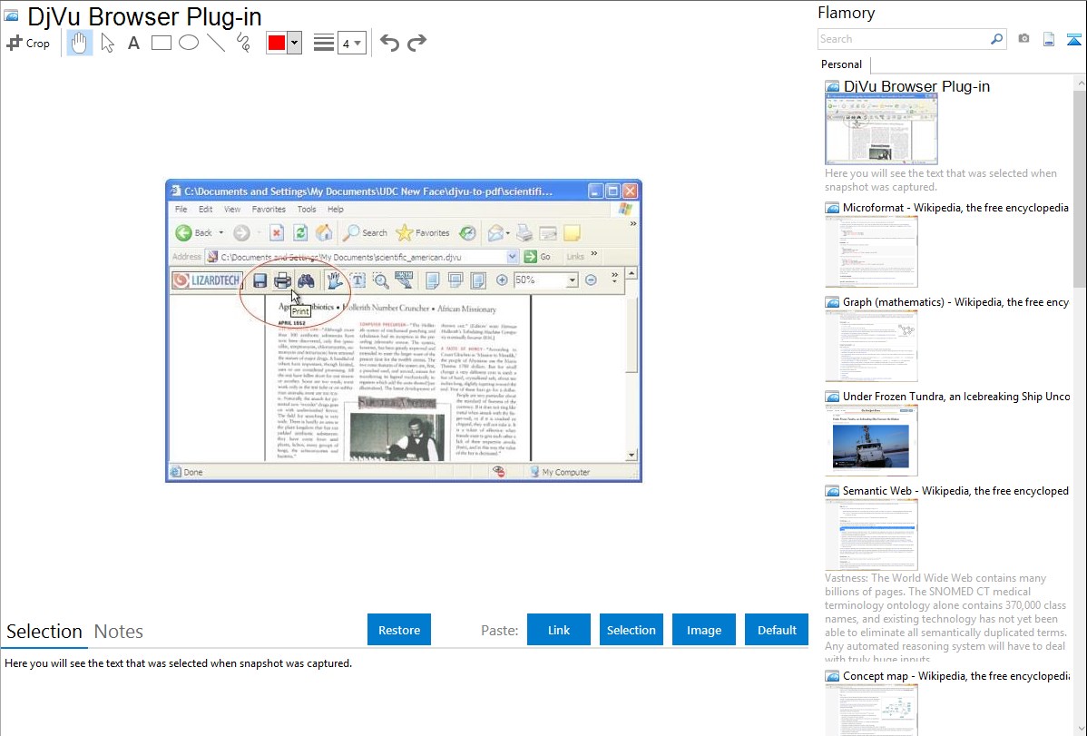
Task: Select the 'Under Frozen Tundra' snapshot title
Action: tap(956, 396)
